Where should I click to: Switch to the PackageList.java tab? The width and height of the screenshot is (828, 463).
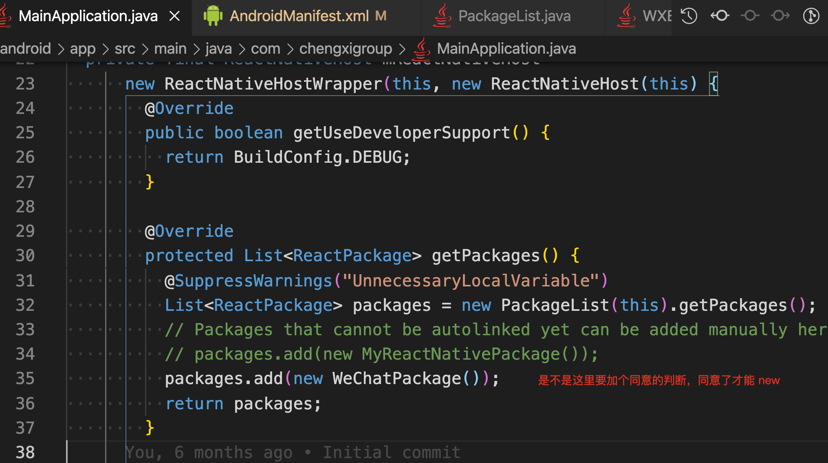[x=514, y=16]
